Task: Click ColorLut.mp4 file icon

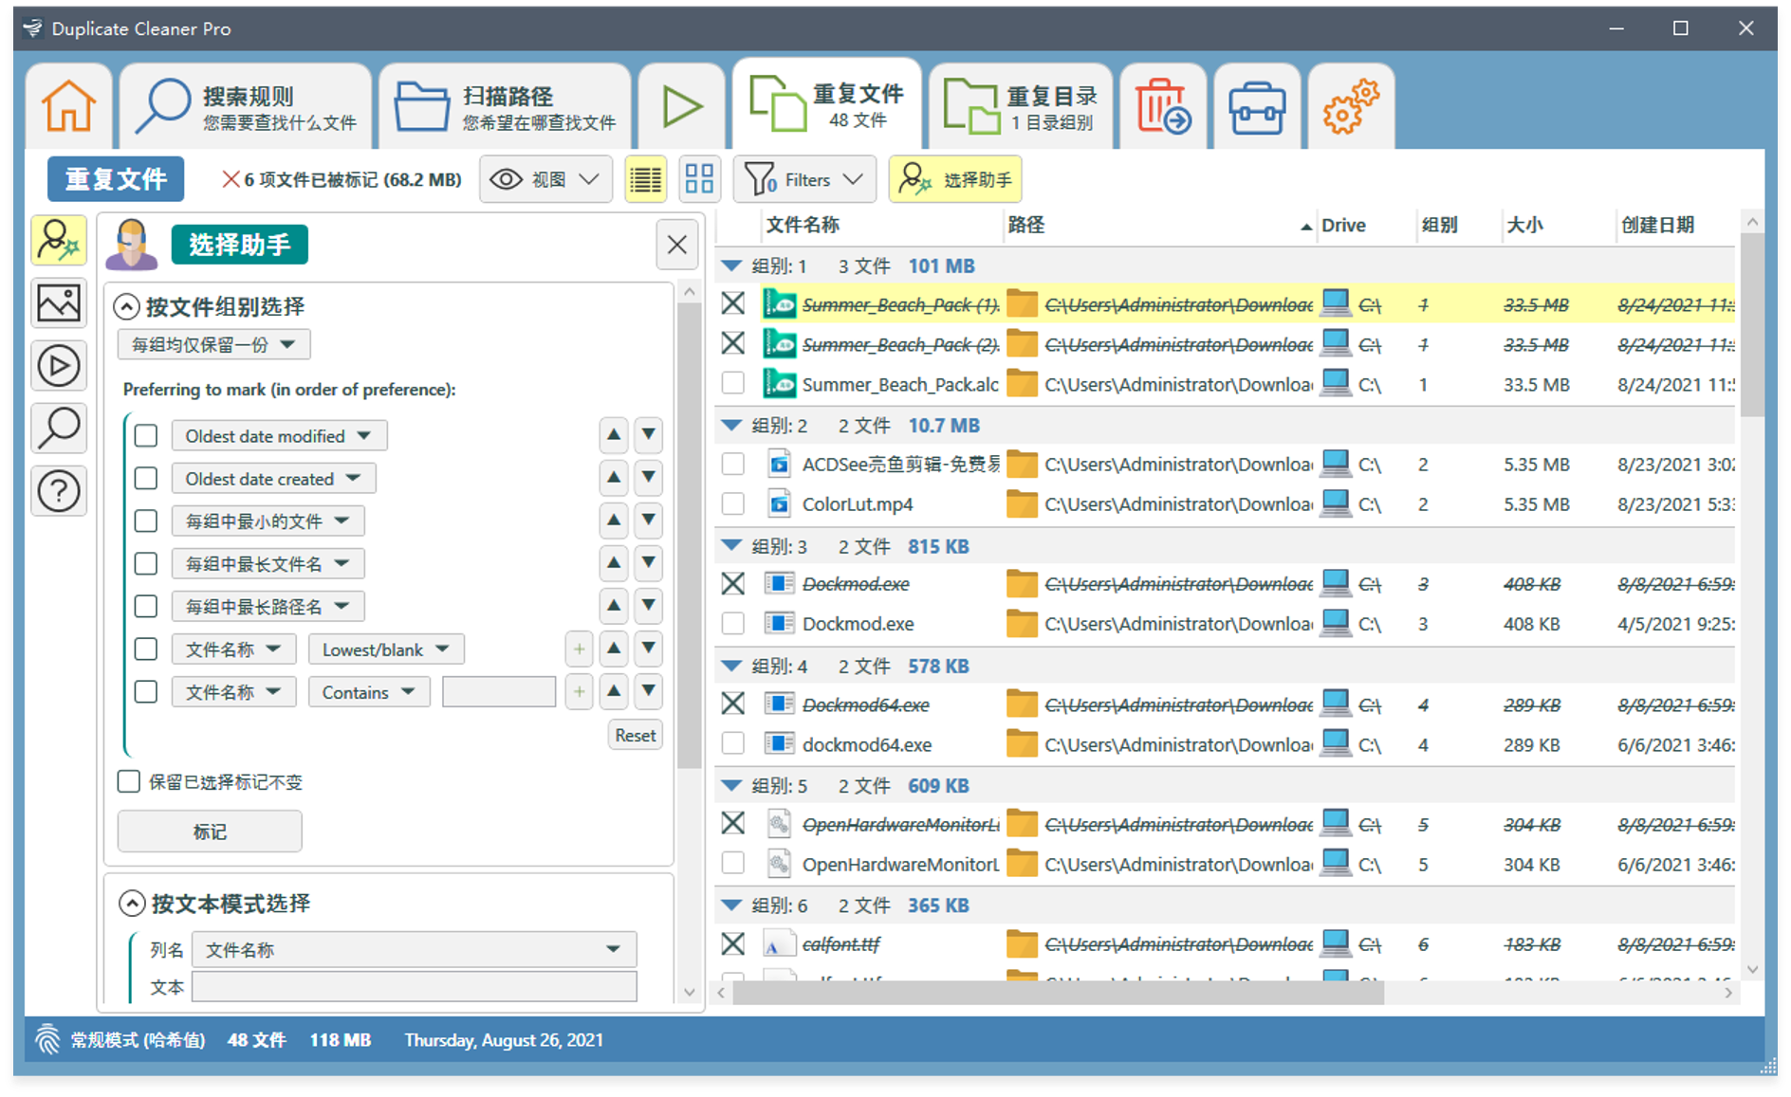Action: (x=780, y=503)
